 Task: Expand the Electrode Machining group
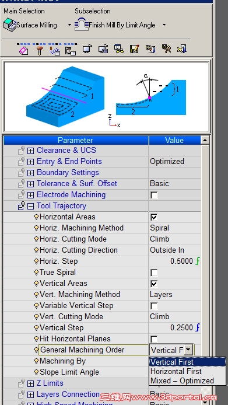coord(30,195)
